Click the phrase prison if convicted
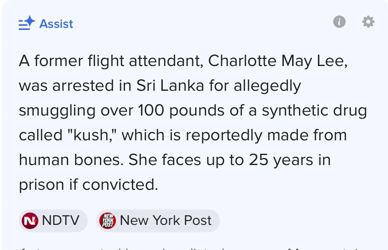 (88, 185)
